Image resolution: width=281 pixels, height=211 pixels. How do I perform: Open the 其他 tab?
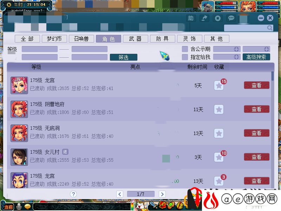pyautogui.click(x=217, y=39)
